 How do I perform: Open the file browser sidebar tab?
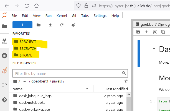[4, 26]
